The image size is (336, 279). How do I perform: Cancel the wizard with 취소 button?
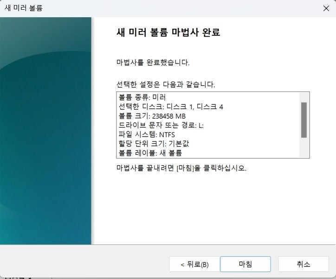coord(303,264)
